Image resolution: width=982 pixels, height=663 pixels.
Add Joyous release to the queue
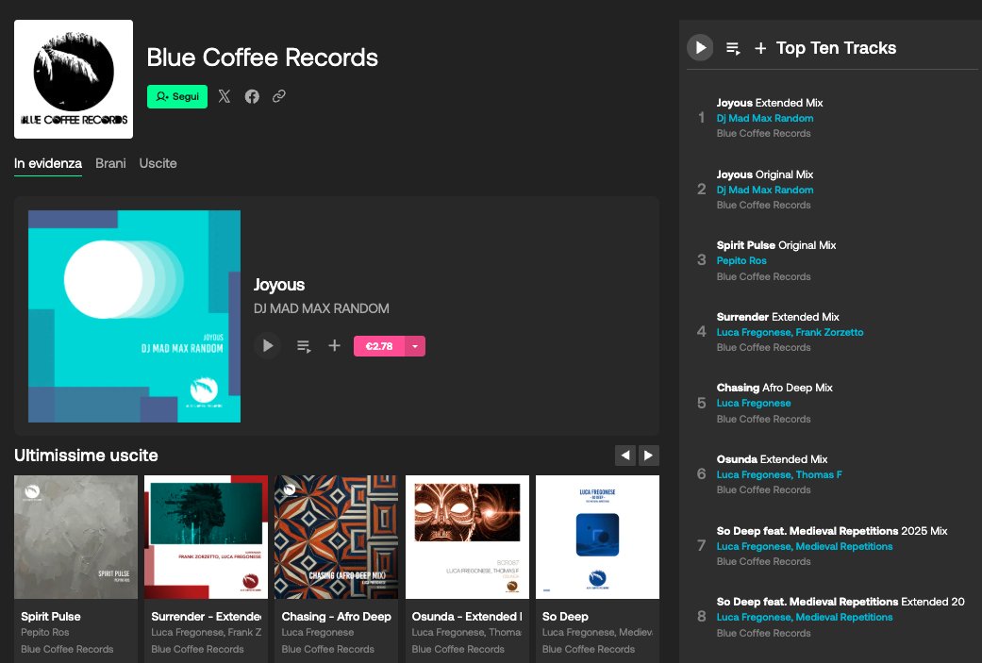pos(304,346)
